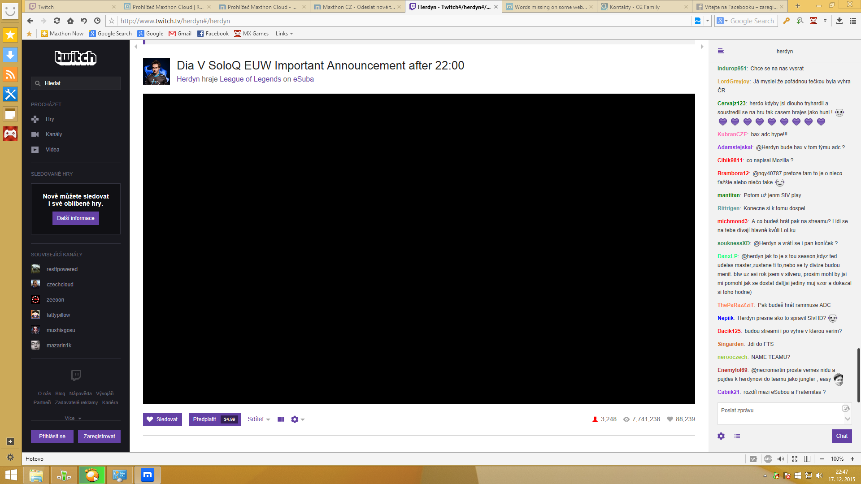Open the Links bookmarks folder dropdown
The width and height of the screenshot is (861, 484).
coord(284,34)
